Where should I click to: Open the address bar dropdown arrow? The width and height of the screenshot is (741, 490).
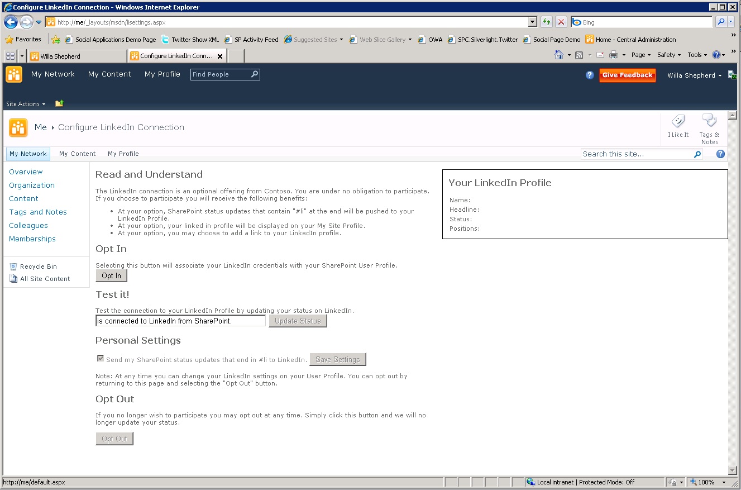533,22
